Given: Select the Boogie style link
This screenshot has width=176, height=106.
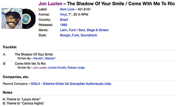Looking at the screenshot, I should pos(65,35).
